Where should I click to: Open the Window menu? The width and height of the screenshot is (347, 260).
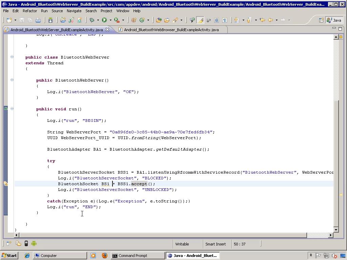point(123,11)
